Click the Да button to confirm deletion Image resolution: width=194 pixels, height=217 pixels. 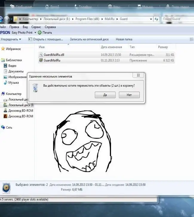[x=105, y=95]
